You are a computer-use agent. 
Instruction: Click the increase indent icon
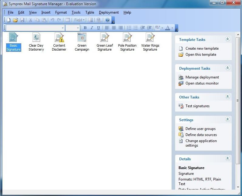(149, 28)
